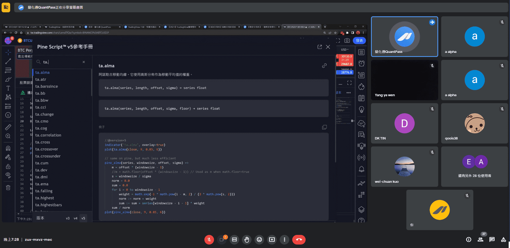Open the emoji icons drawing tool
Viewport: 510px width, 248px height.
(8, 115)
